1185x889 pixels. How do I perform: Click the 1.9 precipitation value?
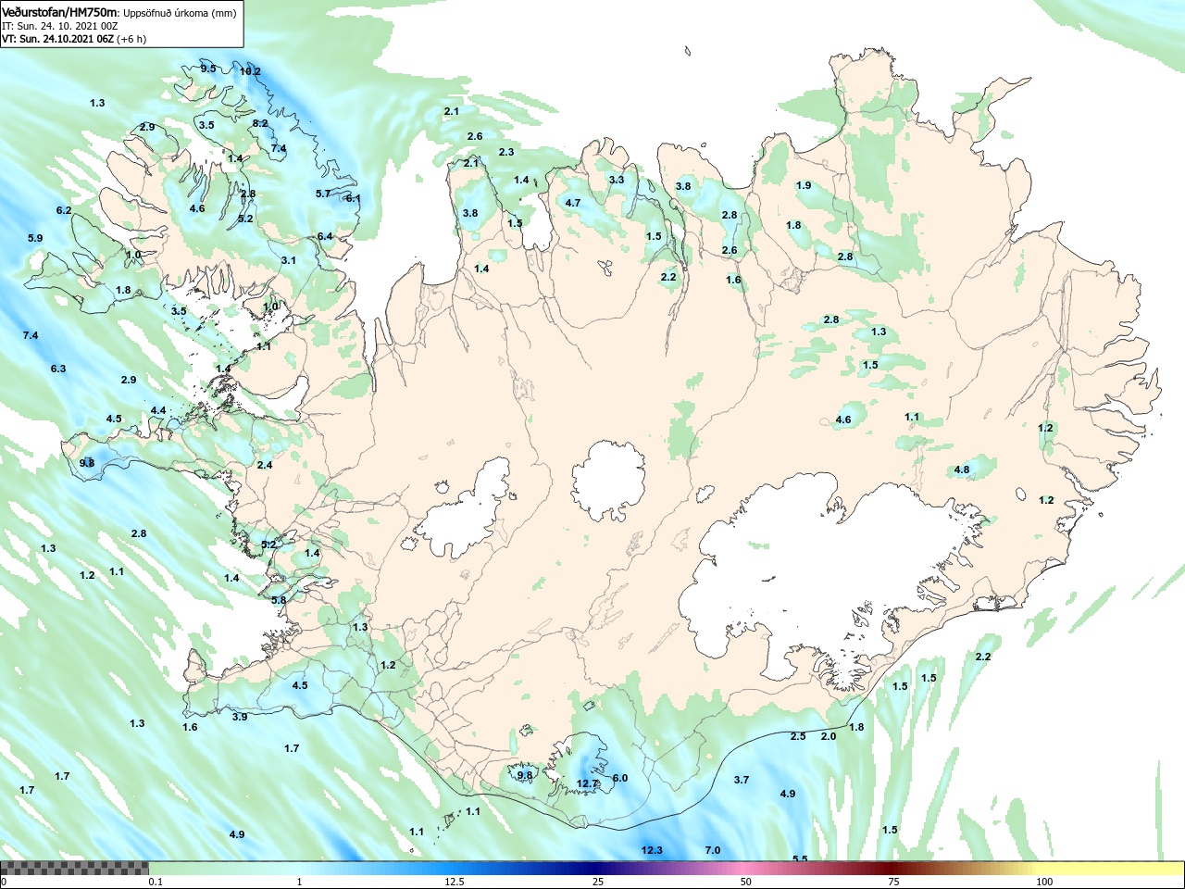(x=804, y=185)
